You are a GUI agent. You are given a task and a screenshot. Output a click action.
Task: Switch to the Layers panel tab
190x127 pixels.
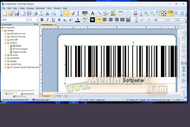9,94
